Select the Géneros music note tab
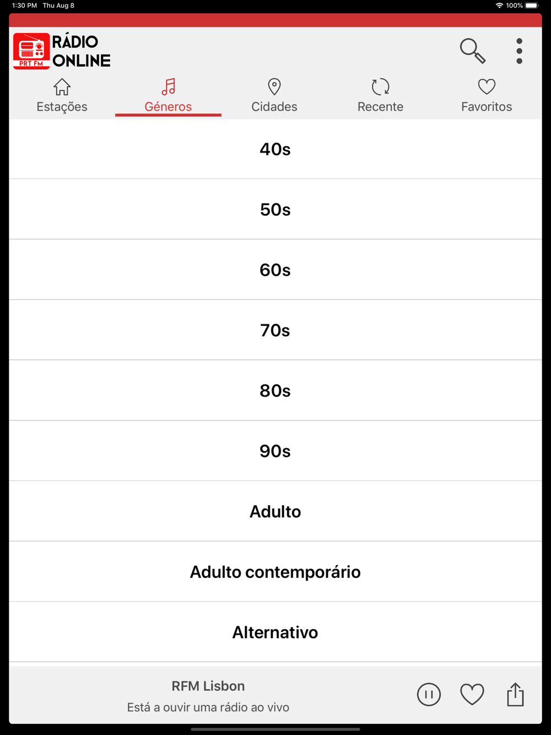The image size is (551, 735). [168, 96]
